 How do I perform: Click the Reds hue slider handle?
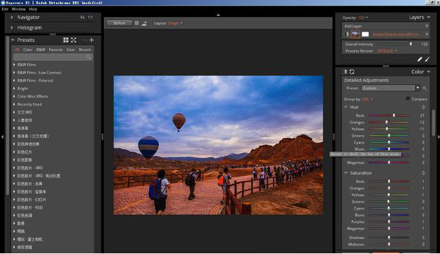tap(394, 115)
